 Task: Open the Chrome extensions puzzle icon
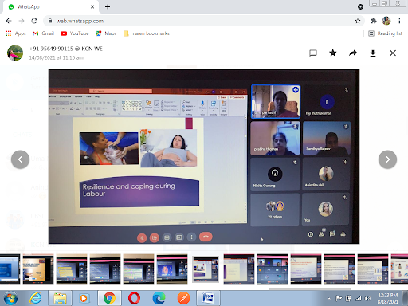374,21
